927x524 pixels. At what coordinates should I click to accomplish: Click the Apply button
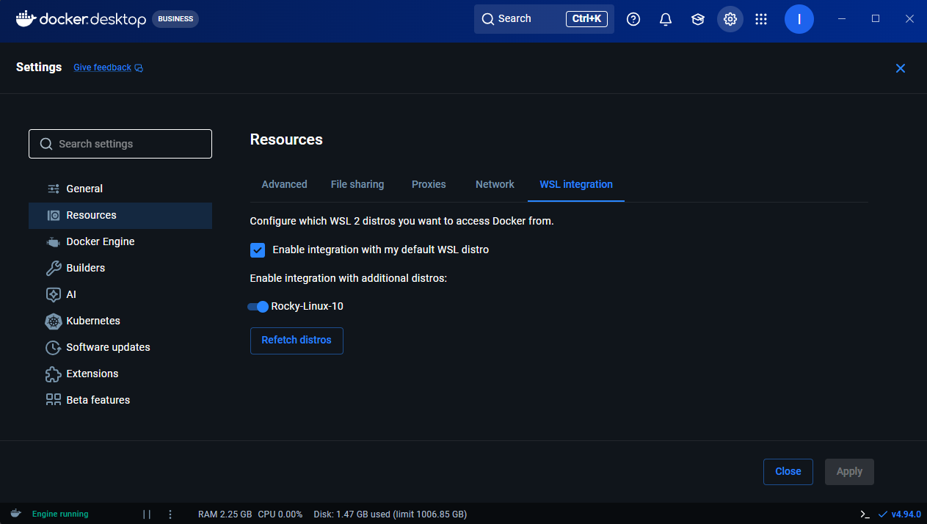[x=849, y=472]
